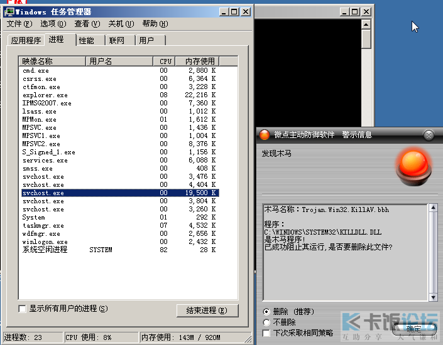The image size is (443, 345).
Task: Click scroll-up arrow in black console window
Action: tap(366, 24)
